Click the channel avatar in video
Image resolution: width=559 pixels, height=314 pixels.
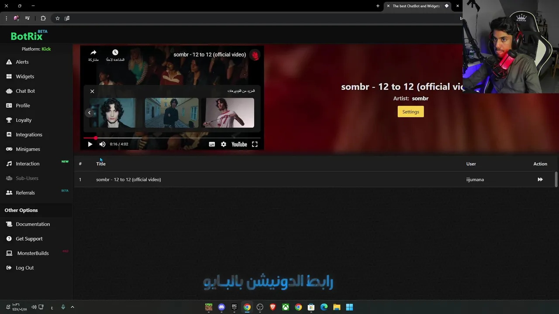pyautogui.click(x=255, y=55)
